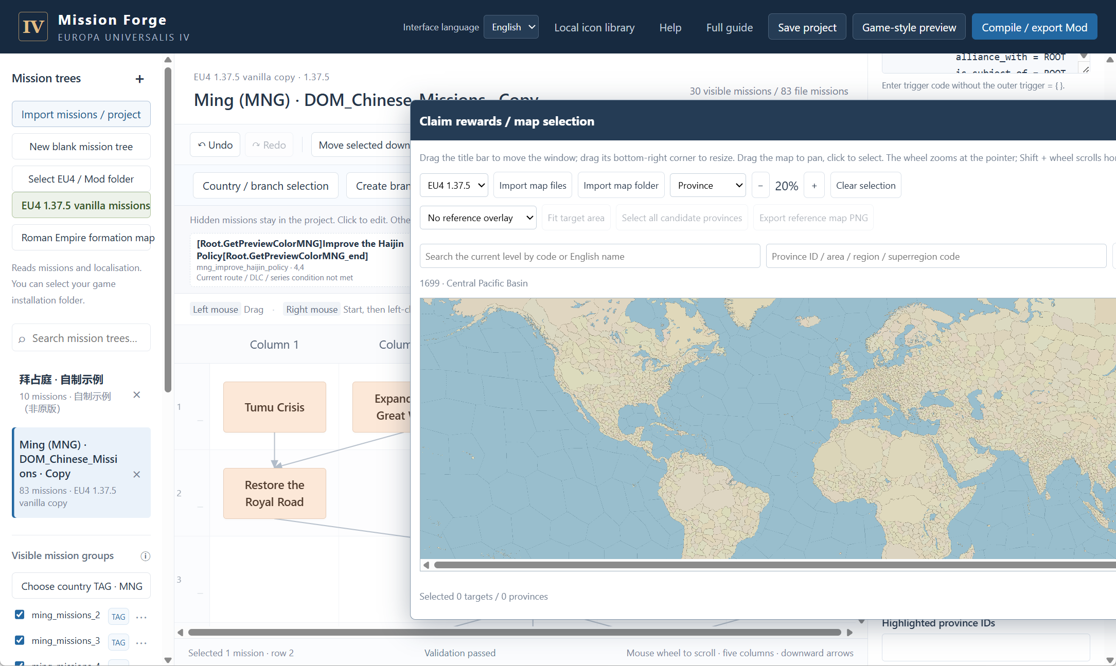Click the TAG badge for ming_missions_2
Image resolution: width=1116 pixels, height=666 pixels.
[118, 617]
